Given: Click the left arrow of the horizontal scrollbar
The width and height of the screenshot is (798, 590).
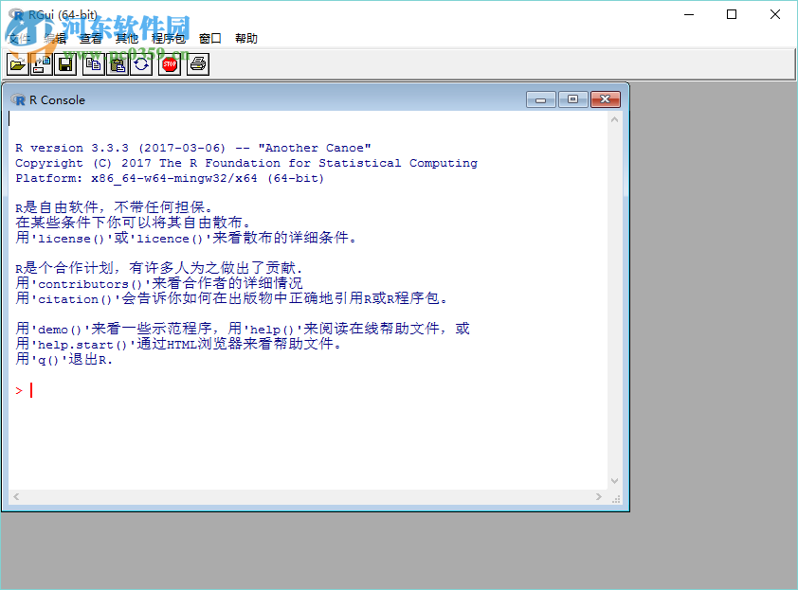Looking at the screenshot, I should (x=15, y=496).
